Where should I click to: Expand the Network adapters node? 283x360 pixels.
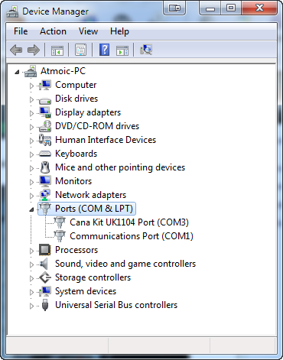click(x=31, y=196)
